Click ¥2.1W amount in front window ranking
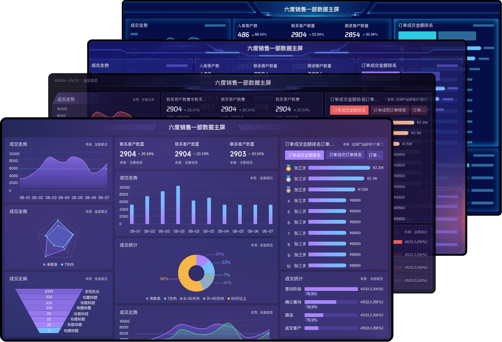The height and width of the screenshot is (342, 502). click(x=372, y=178)
